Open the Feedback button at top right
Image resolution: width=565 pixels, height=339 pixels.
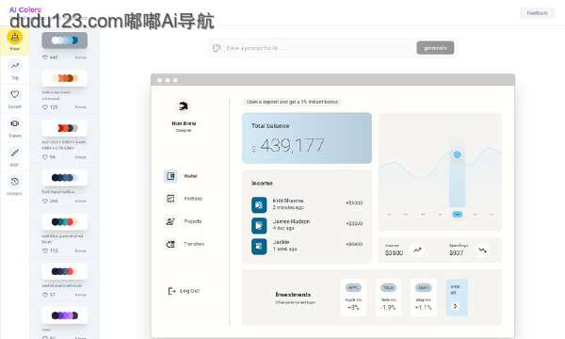(538, 13)
